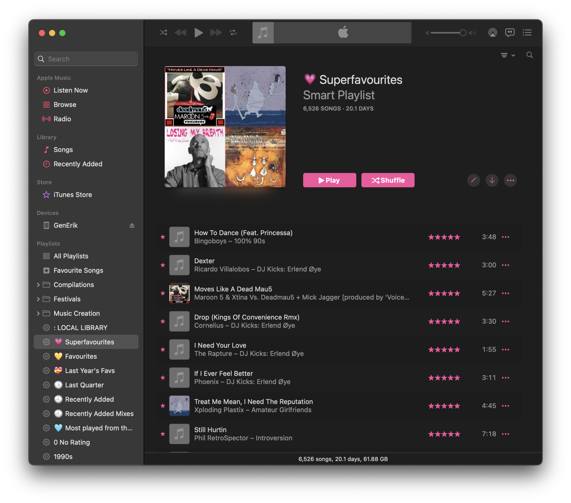Download the playlist with the arrow icon
This screenshot has height=503, width=571.
(492, 181)
